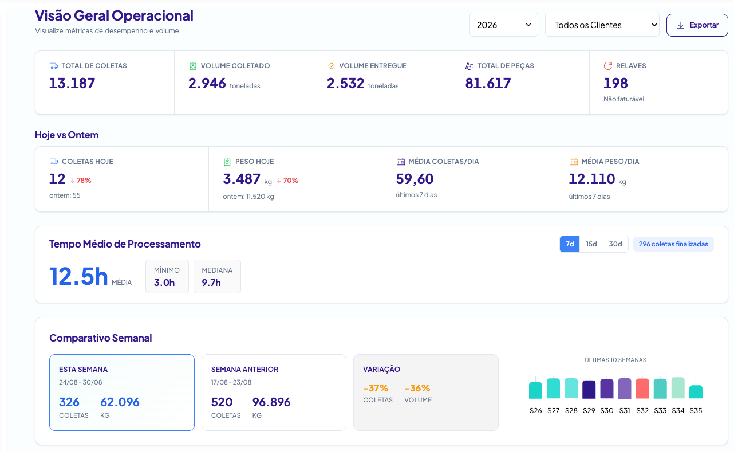Click the purple S30 bar
This screenshot has width=734, height=451.
(607, 389)
